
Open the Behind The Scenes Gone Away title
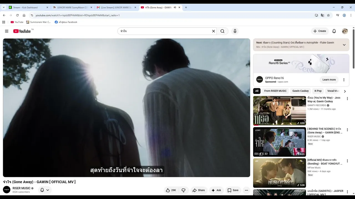click(x=325, y=131)
